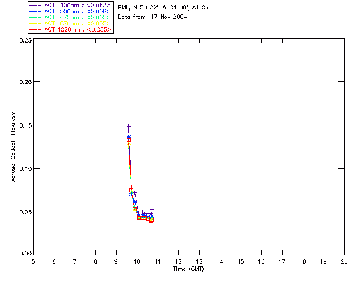Click the 0.05 y-axis tick label

pos(25,212)
